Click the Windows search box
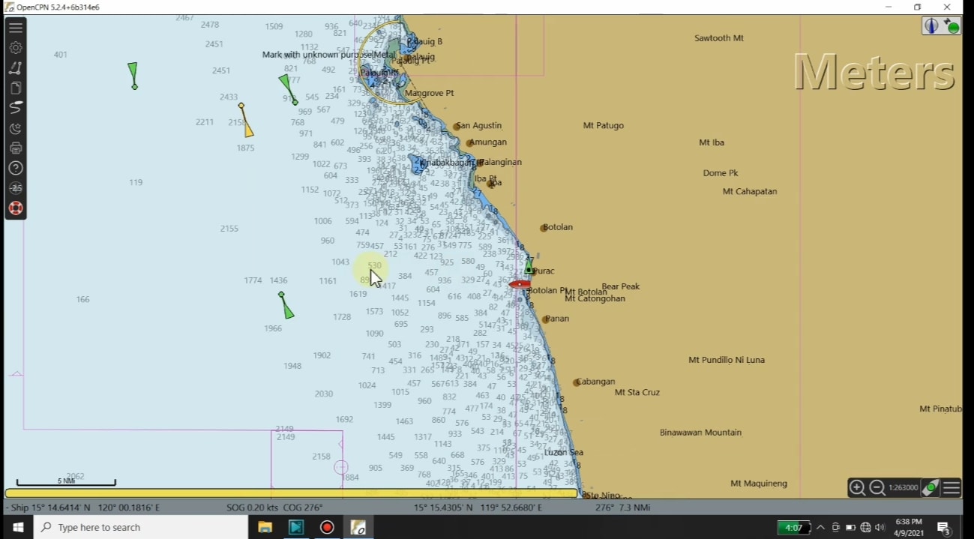This screenshot has width=974, height=539. [141, 527]
